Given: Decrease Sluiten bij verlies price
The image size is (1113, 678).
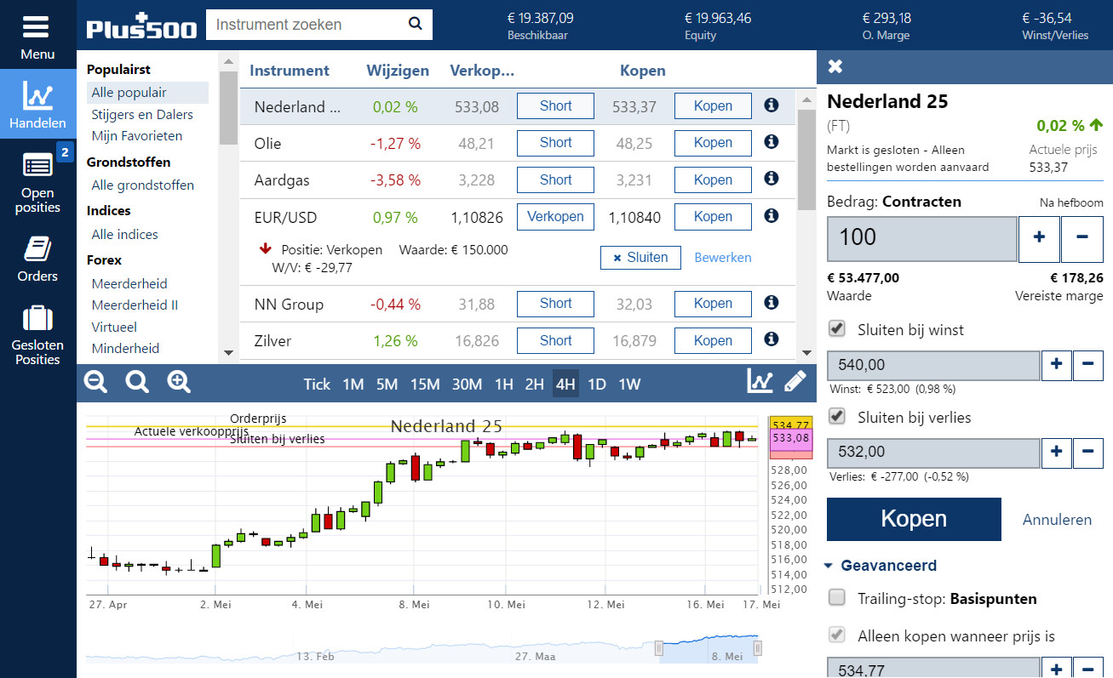Looking at the screenshot, I should click(1087, 453).
